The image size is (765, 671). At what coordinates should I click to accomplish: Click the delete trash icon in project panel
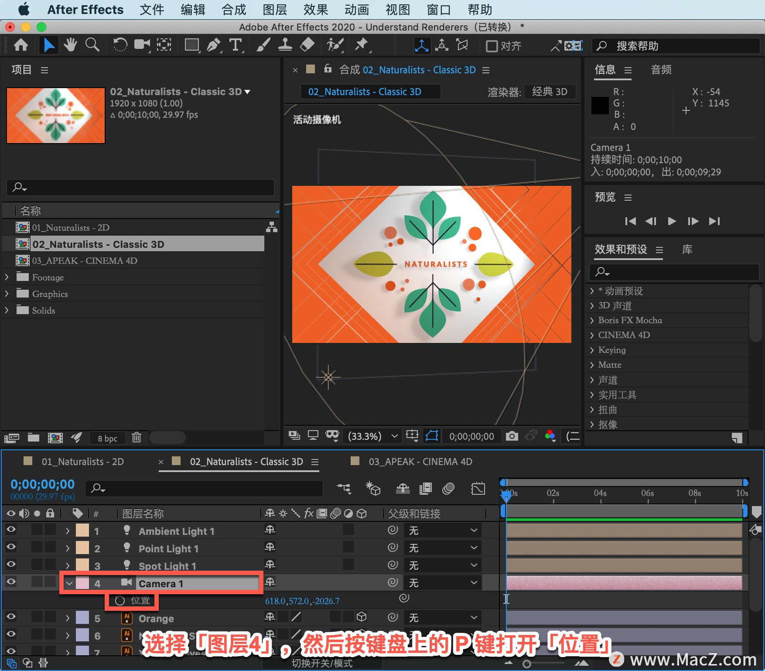pyautogui.click(x=137, y=438)
